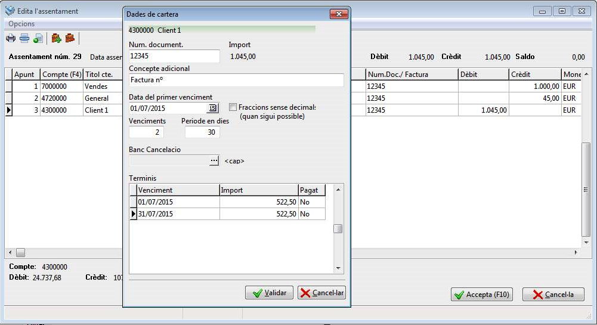Screen dimensions: 597x325
Task: Click the credit amount 45,00 cell
Action: pyautogui.click(x=535, y=98)
